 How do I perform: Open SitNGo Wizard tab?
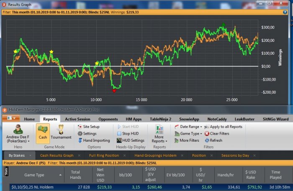pyautogui.click(x=275, y=119)
